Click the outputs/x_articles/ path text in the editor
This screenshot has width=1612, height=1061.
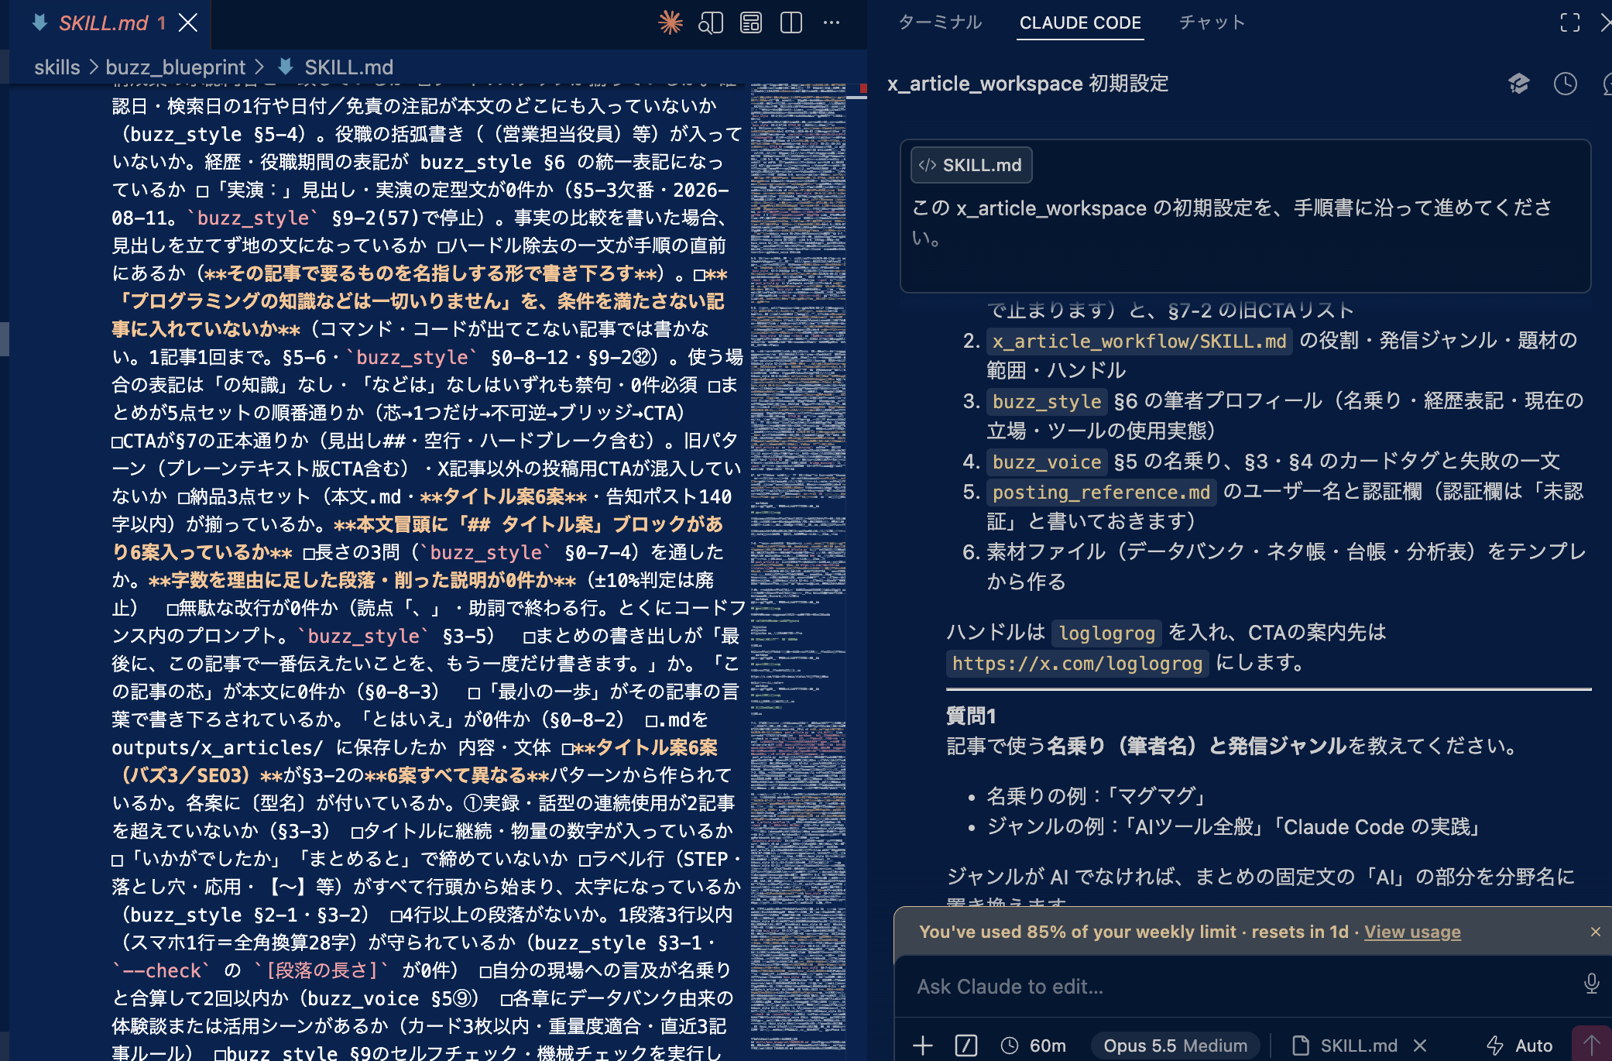217,747
